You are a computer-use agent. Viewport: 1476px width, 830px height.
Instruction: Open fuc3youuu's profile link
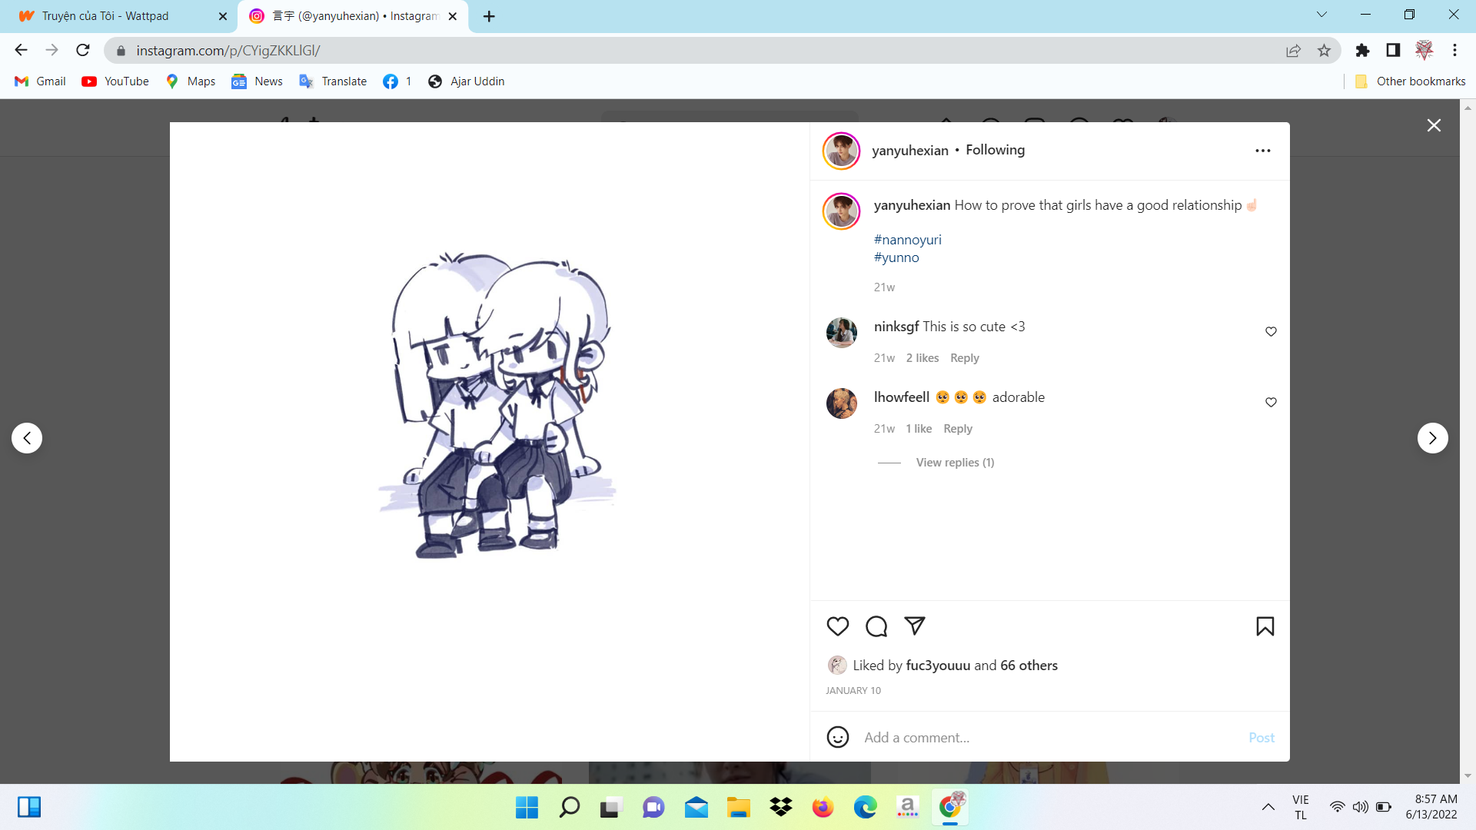pos(938,666)
